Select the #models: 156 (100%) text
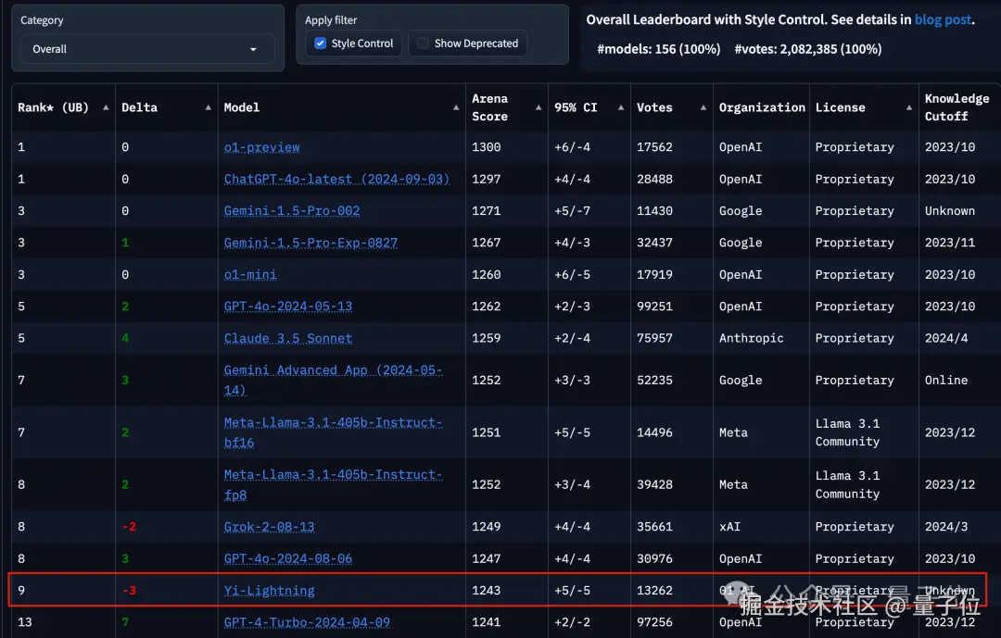The height and width of the screenshot is (638, 1001). (658, 49)
